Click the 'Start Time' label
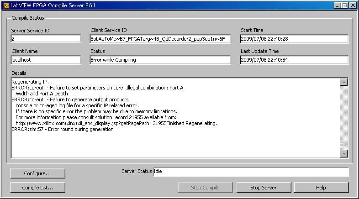The image size is (359, 199). coord(252,30)
